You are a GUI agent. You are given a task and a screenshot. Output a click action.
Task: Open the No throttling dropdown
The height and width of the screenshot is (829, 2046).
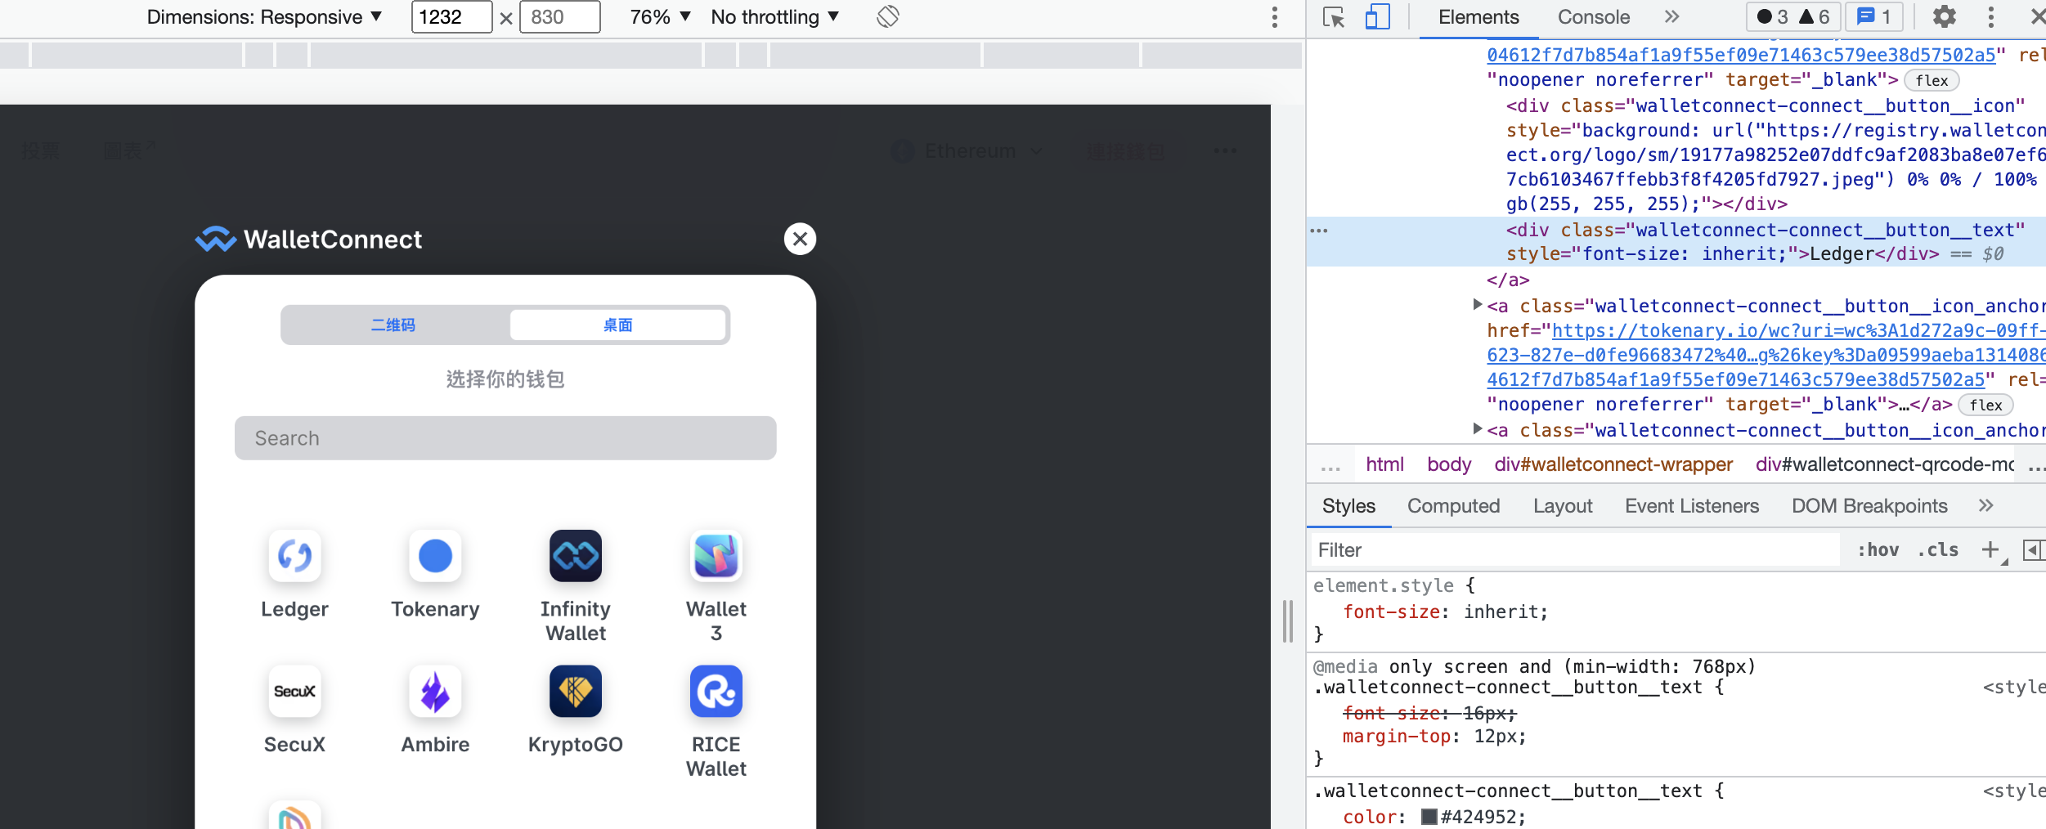[775, 17]
